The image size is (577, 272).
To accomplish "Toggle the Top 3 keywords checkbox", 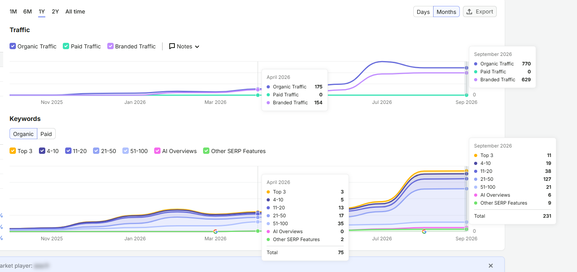I will pyautogui.click(x=13, y=151).
